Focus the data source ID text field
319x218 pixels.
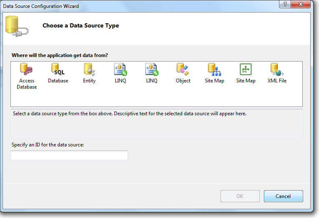tap(69, 155)
